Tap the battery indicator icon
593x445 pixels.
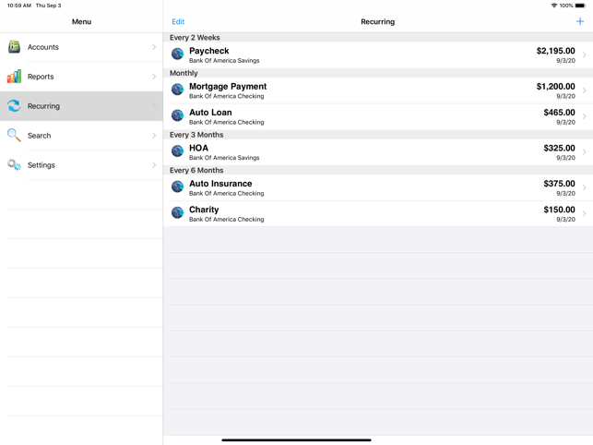click(x=580, y=6)
